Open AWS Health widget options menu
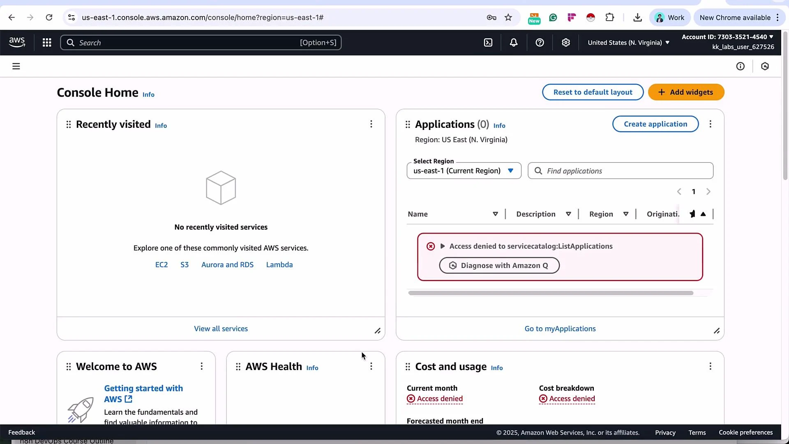This screenshot has width=789, height=444. [x=371, y=366]
